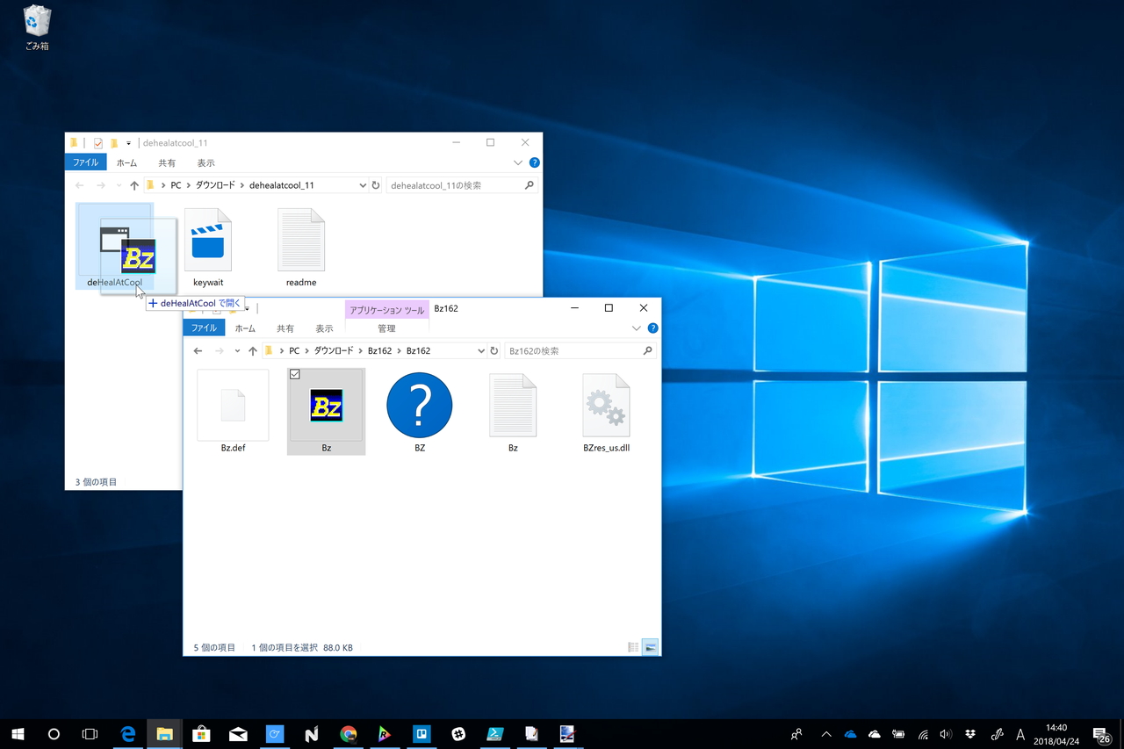Open the Recycle Bin on the desktop
The width and height of the screenshot is (1124, 749).
pos(37,28)
